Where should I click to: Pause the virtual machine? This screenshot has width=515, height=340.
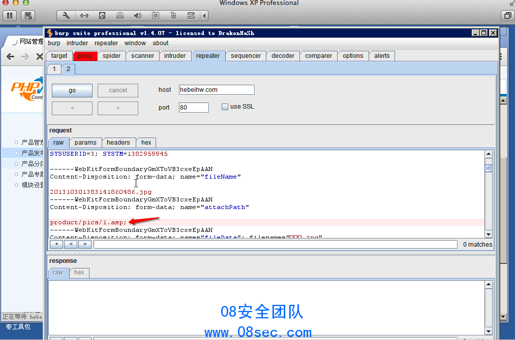tap(10, 16)
